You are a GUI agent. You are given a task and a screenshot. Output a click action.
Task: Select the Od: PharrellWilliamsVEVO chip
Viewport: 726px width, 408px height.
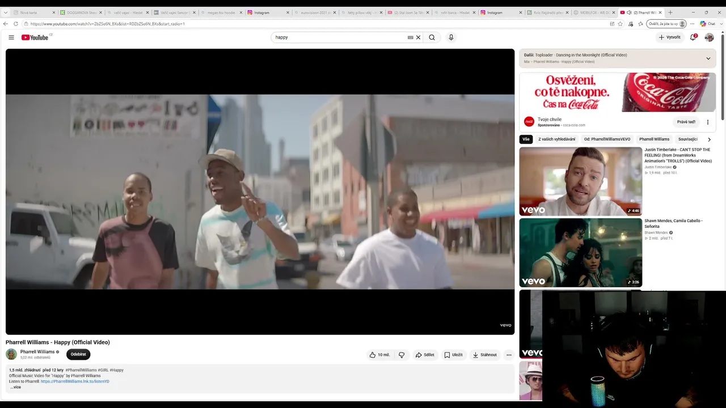tap(607, 139)
